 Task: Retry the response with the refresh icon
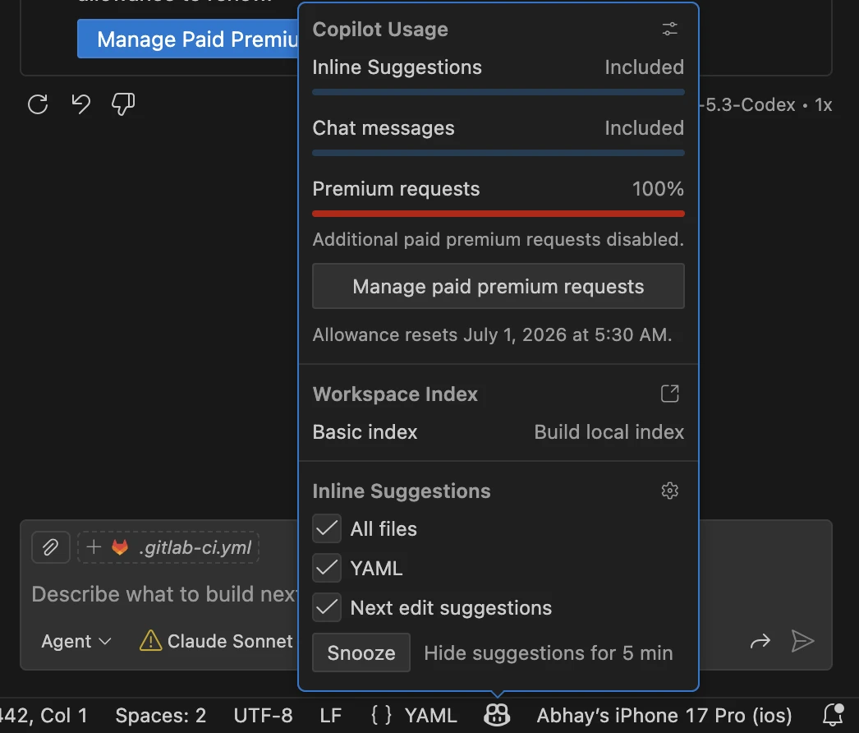pos(38,104)
